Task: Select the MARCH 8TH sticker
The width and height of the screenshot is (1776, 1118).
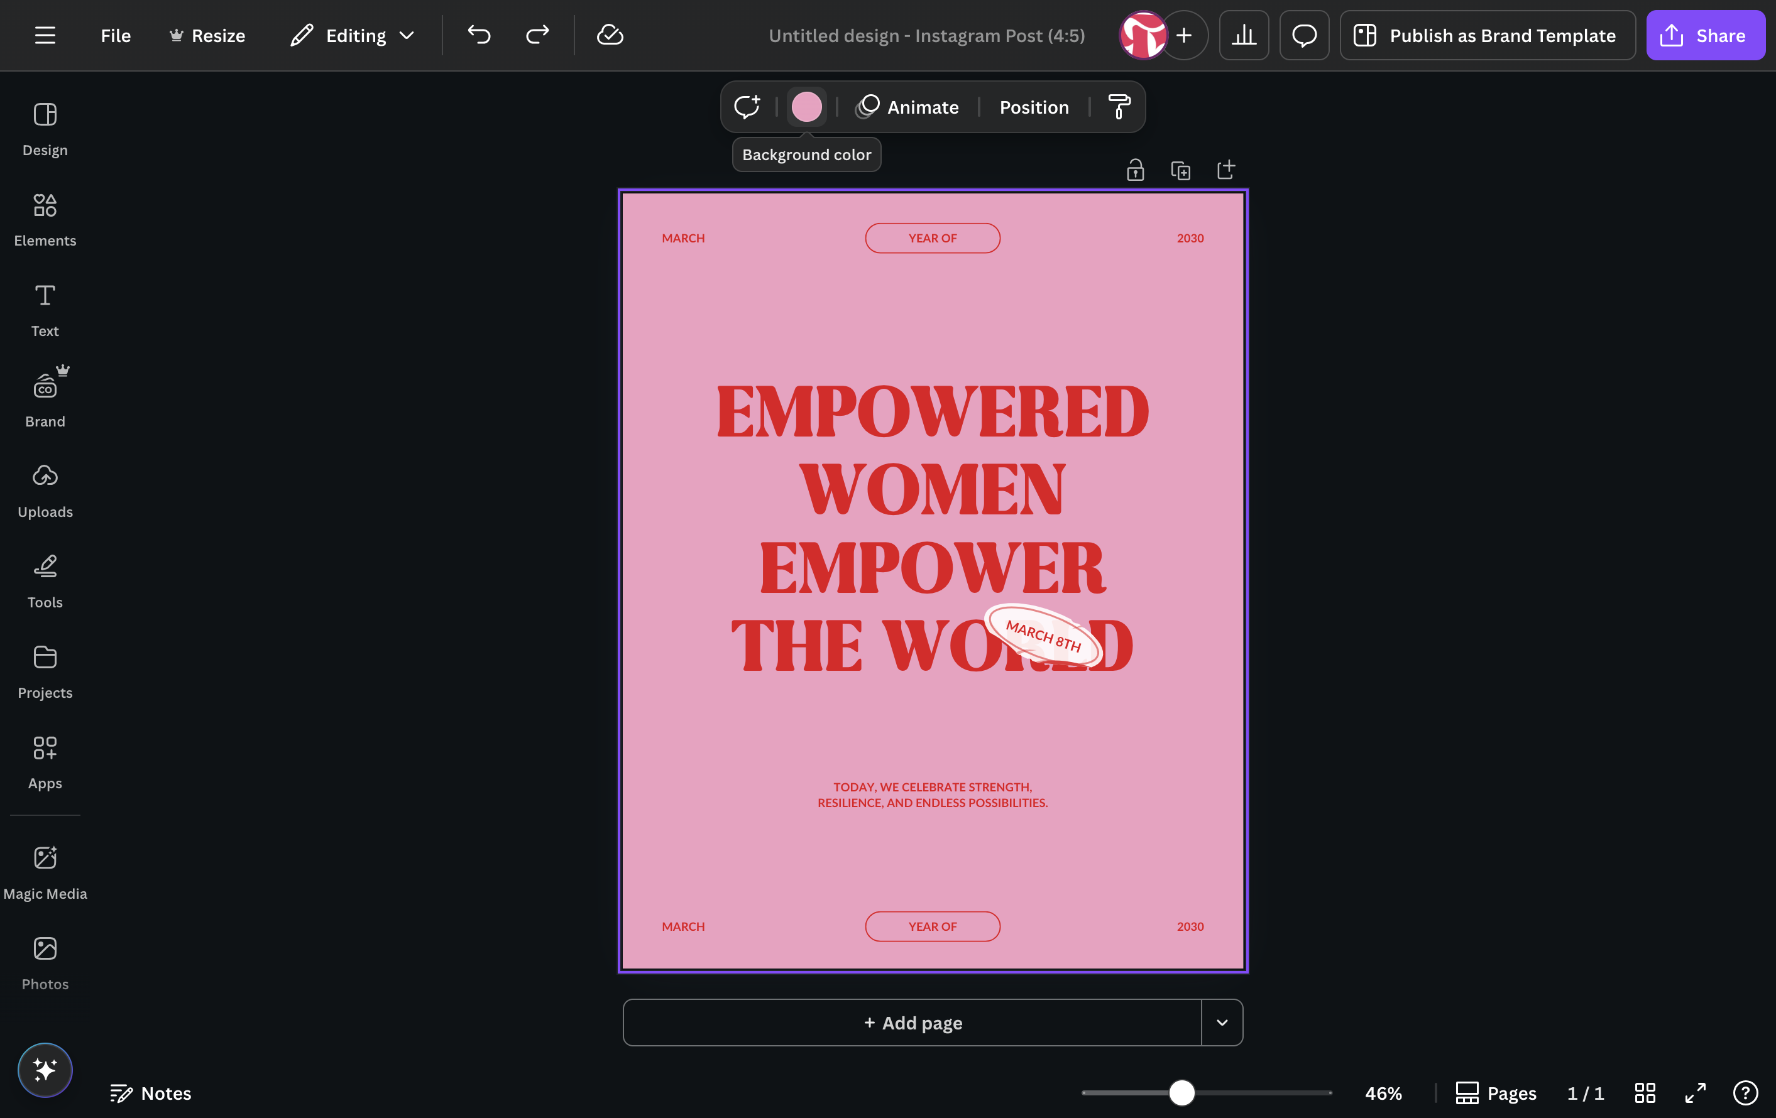Action: tap(1043, 636)
